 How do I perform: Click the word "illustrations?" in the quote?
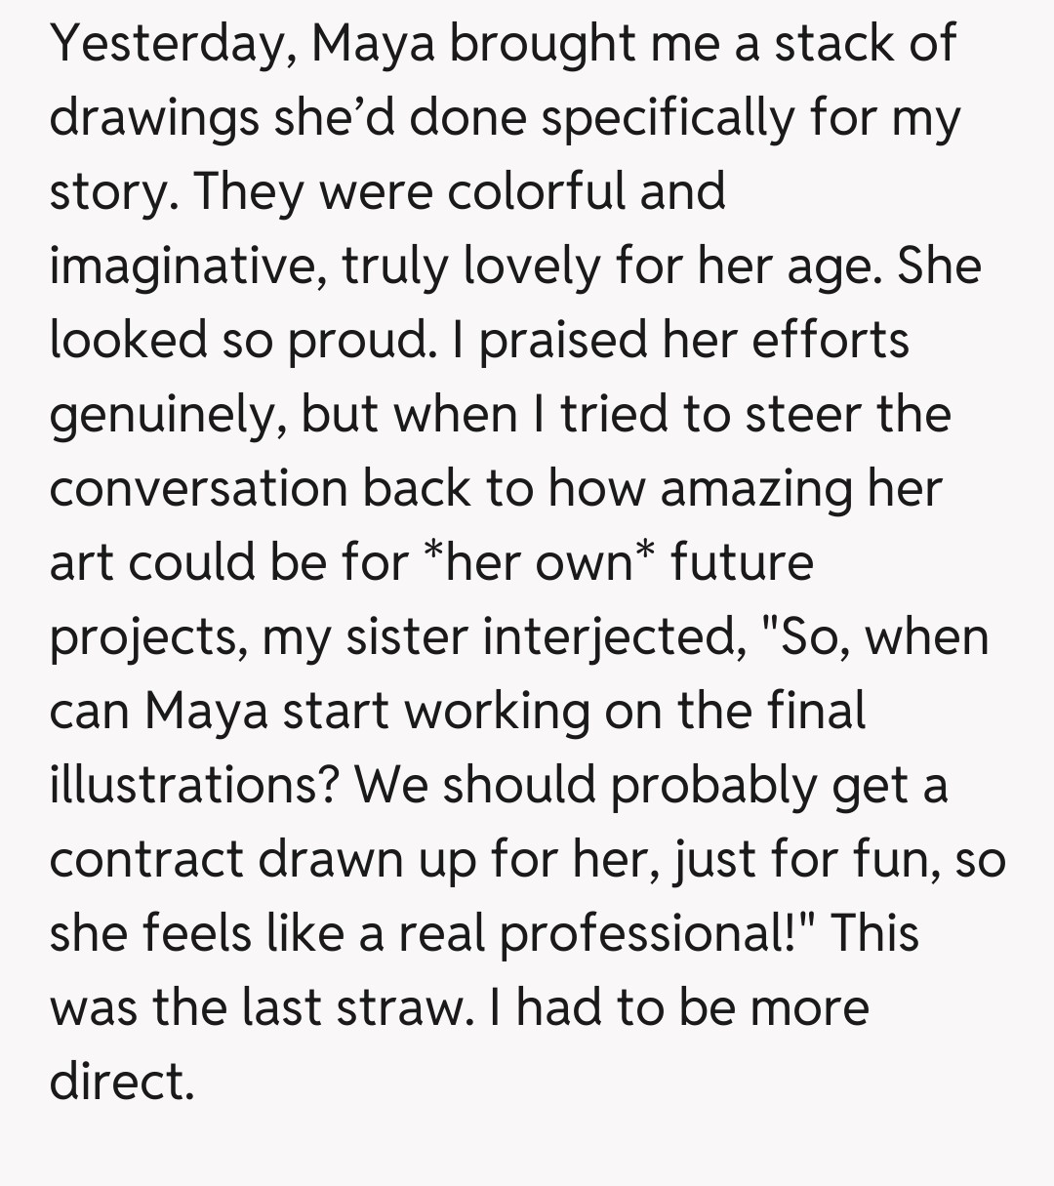tap(194, 785)
